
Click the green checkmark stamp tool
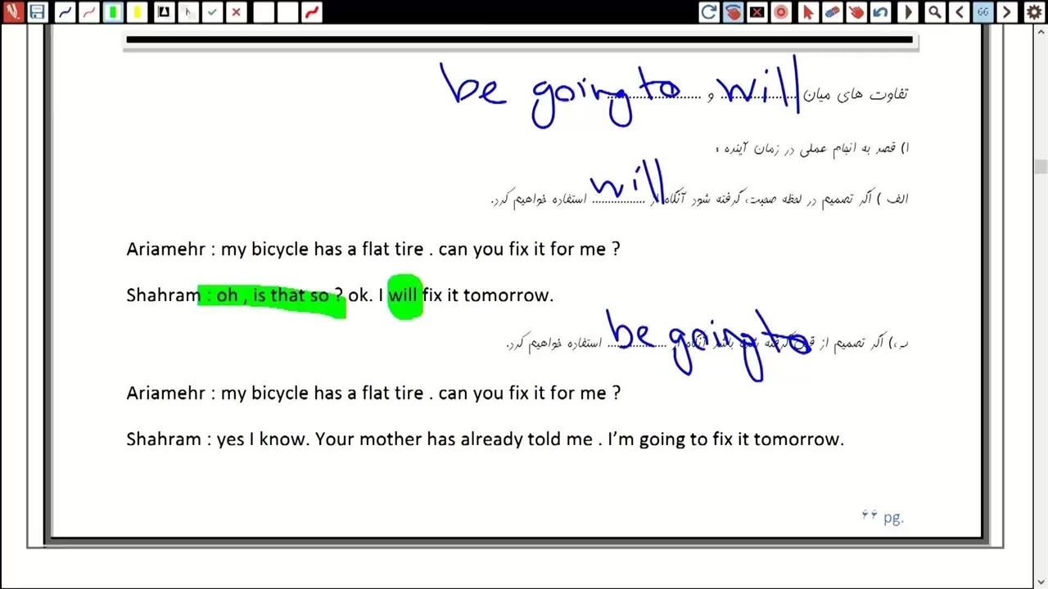click(x=212, y=12)
